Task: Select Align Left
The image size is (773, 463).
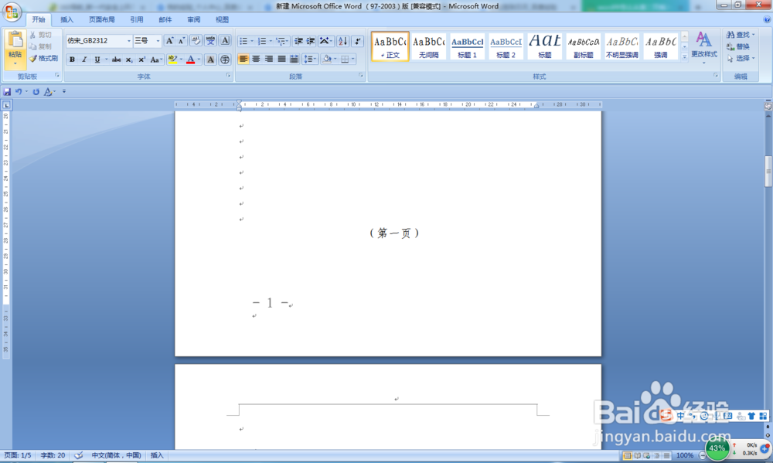Action: pos(243,60)
